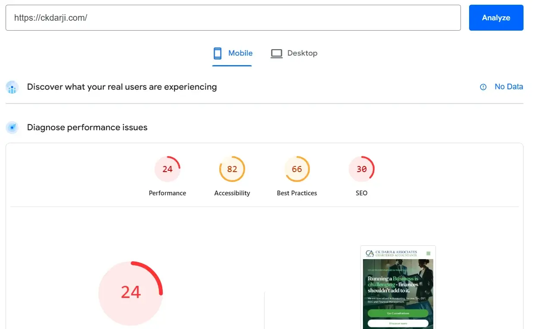Click the phone icon on Mobile tab
This screenshot has width=533, height=329.
[x=218, y=53]
